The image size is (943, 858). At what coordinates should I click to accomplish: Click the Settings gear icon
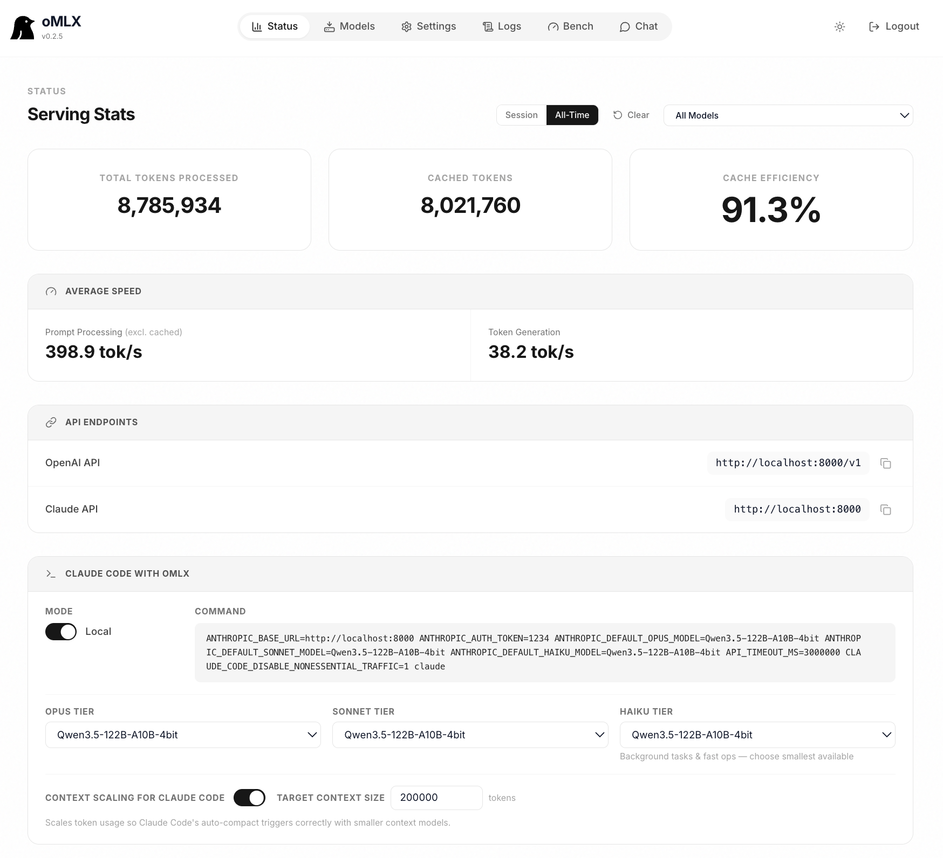point(407,26)
